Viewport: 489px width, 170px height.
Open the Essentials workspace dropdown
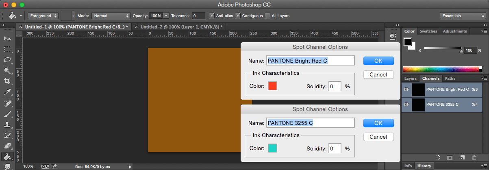463,16
